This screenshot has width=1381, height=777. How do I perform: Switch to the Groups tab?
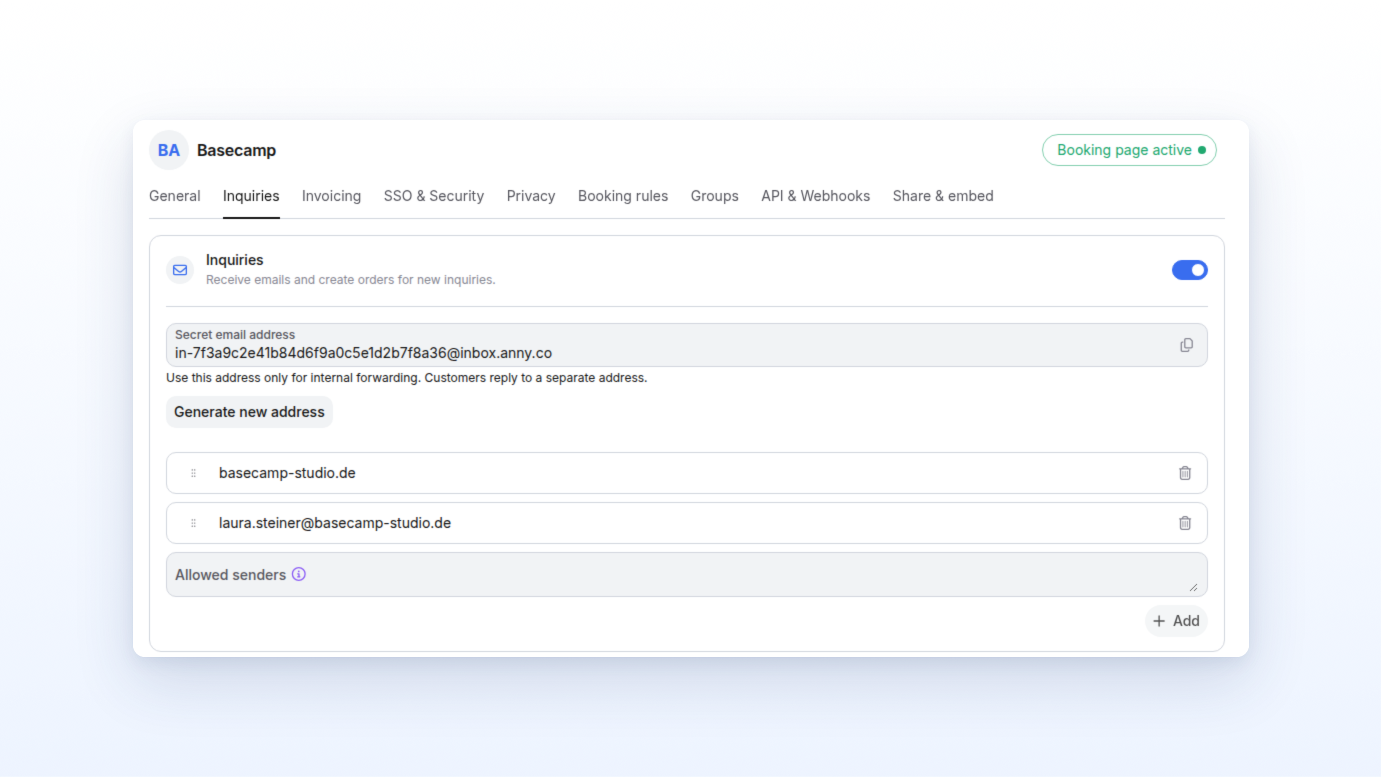(714, 196)
